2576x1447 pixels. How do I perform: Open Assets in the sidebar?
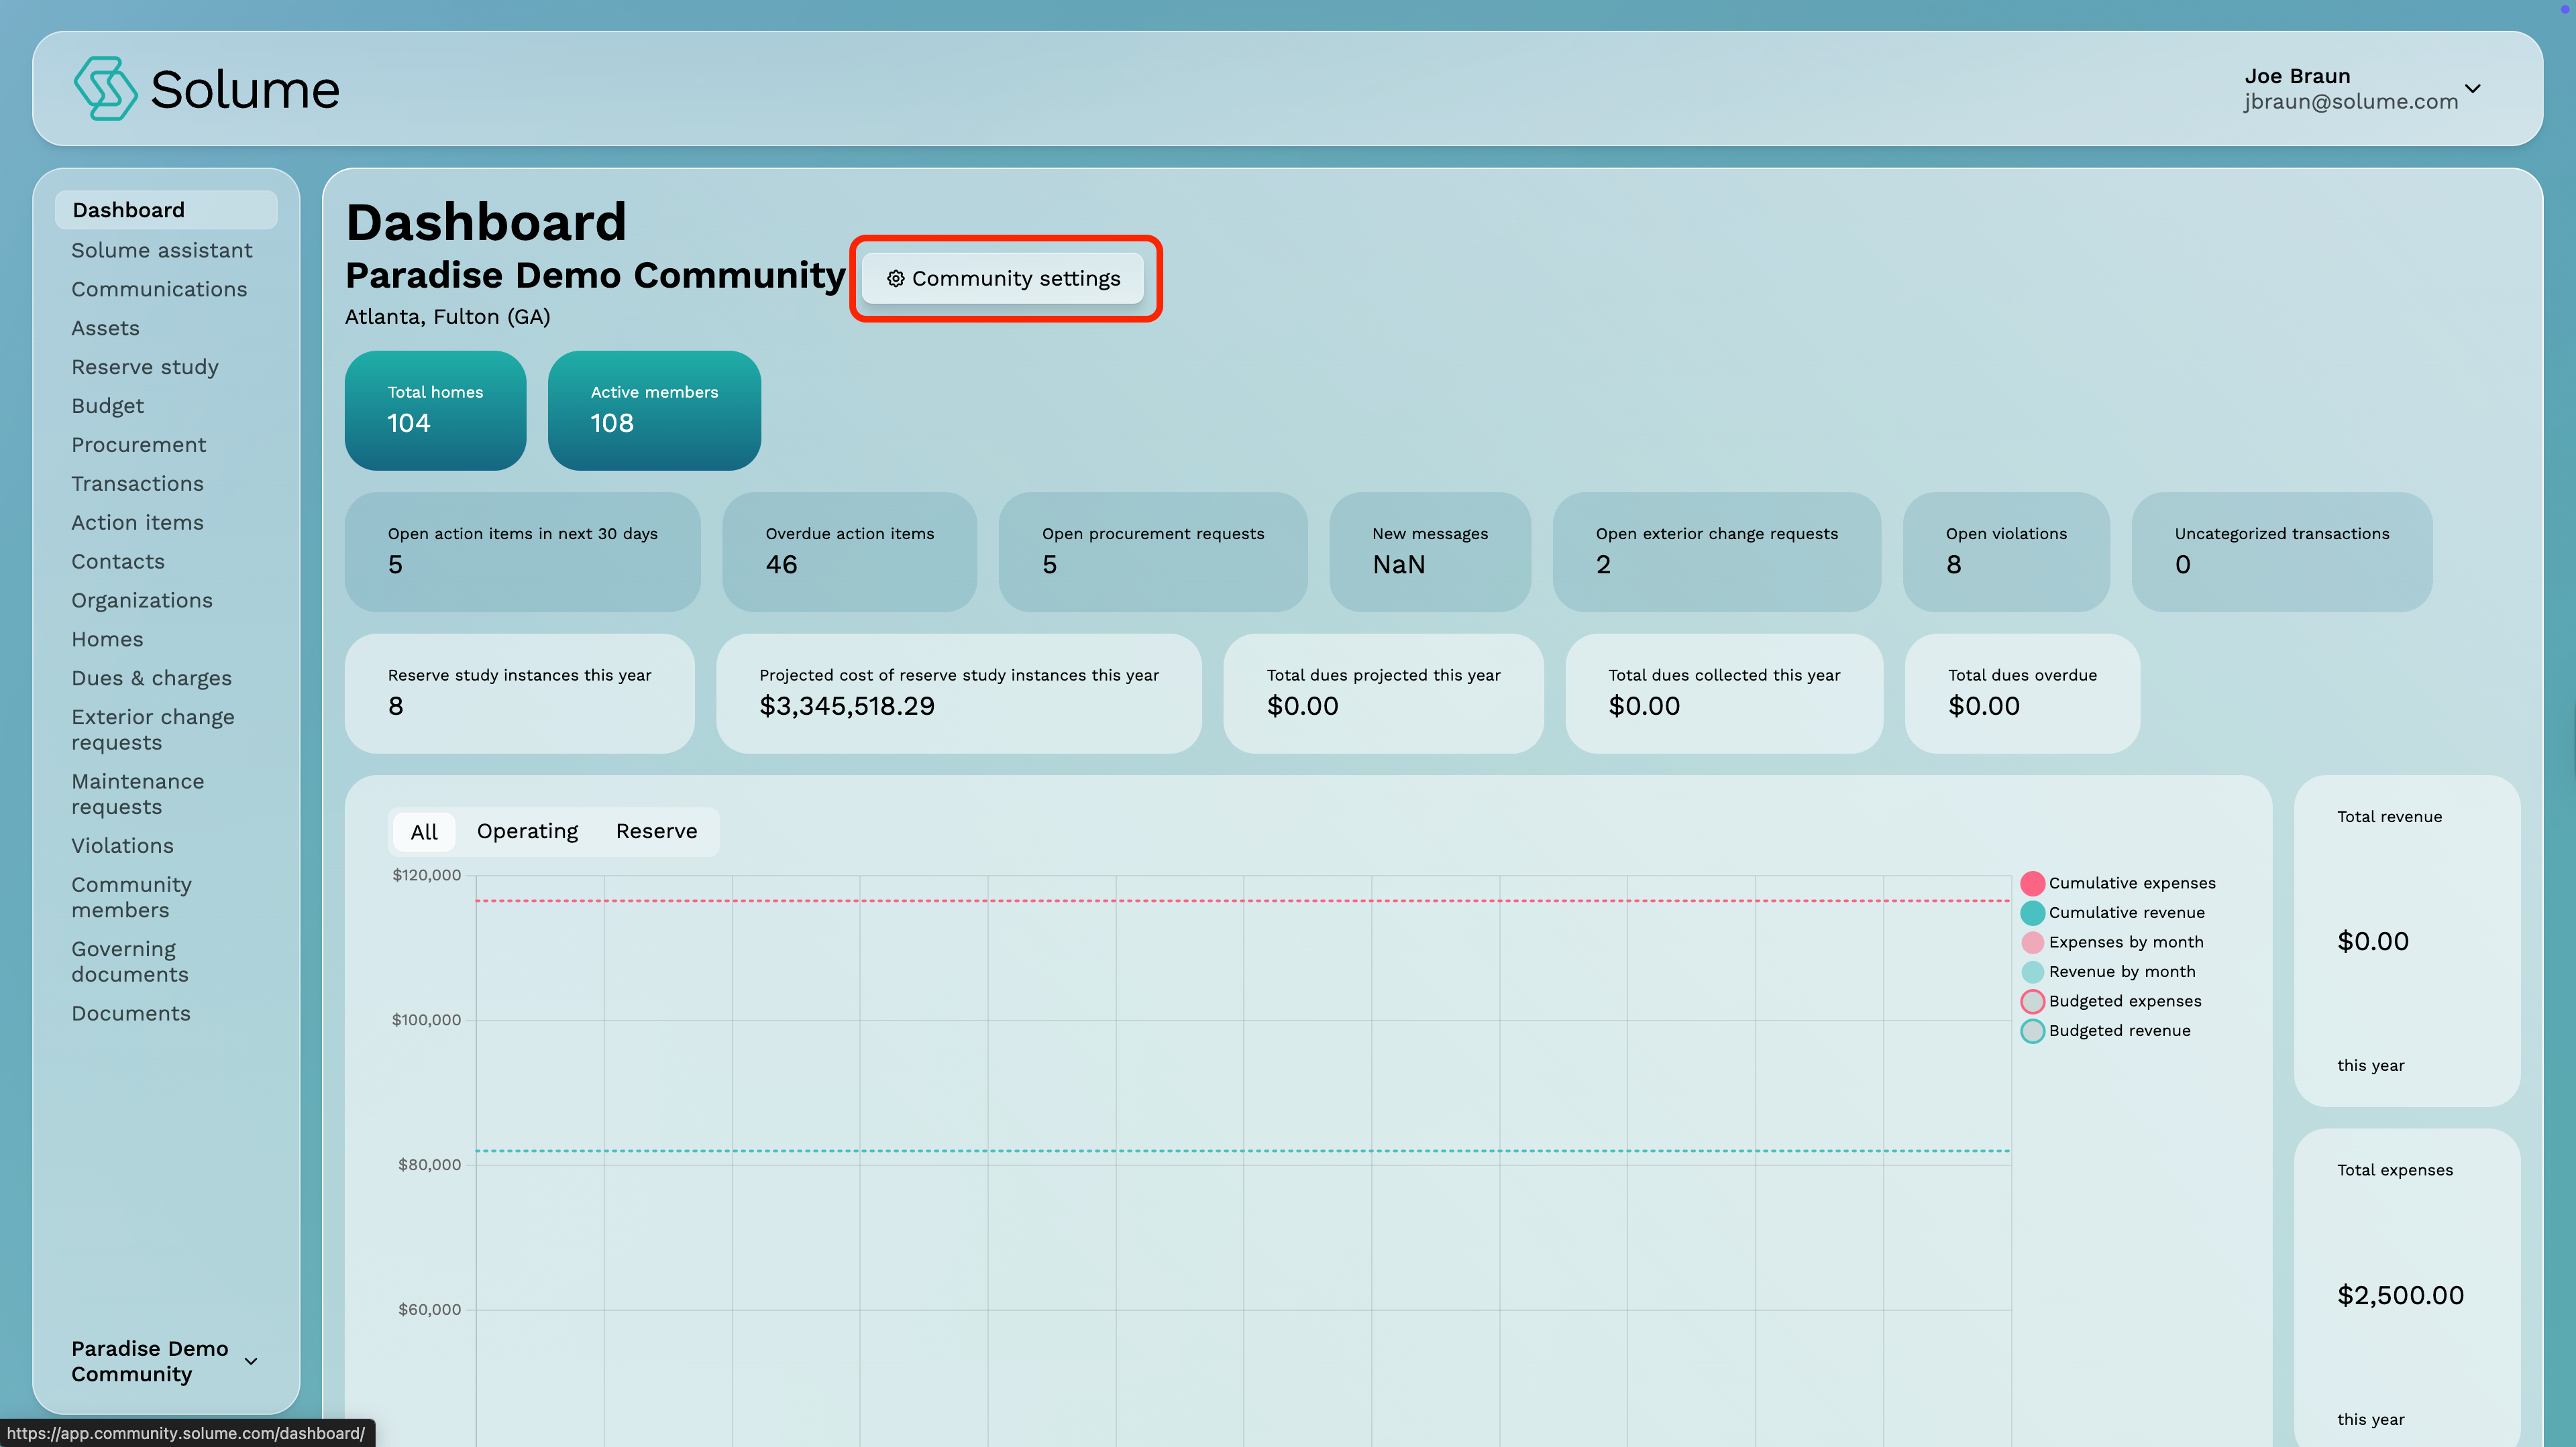tap(105, 328)
